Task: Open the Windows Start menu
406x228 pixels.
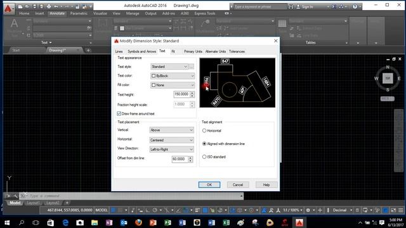Action: [7, 222]
